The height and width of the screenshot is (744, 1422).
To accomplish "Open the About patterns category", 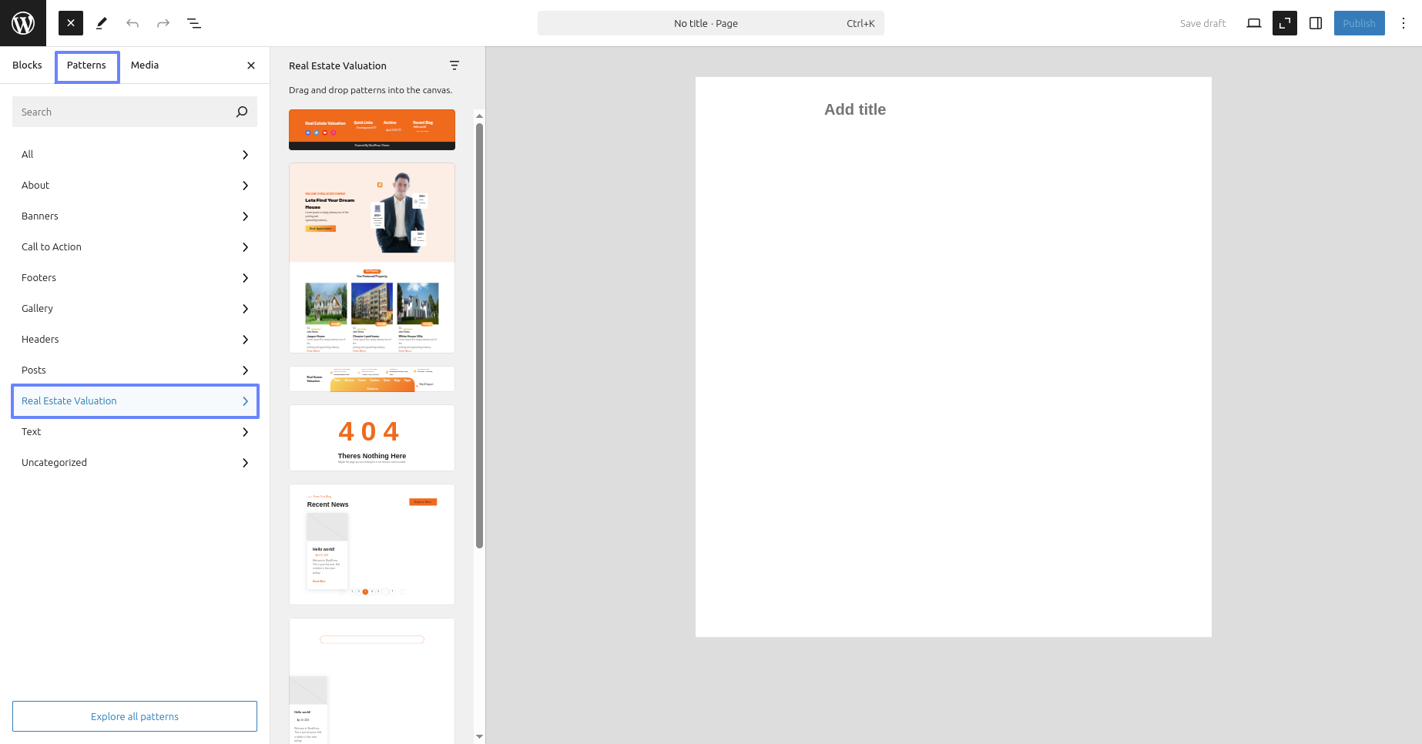I will click(x=135, y=186).
